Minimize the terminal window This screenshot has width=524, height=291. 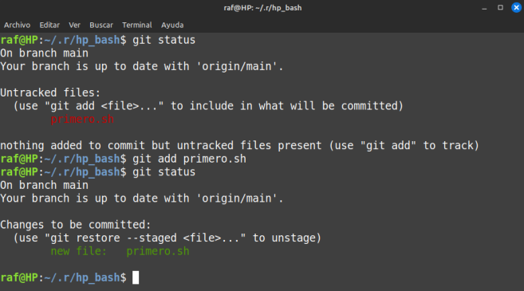484,8
